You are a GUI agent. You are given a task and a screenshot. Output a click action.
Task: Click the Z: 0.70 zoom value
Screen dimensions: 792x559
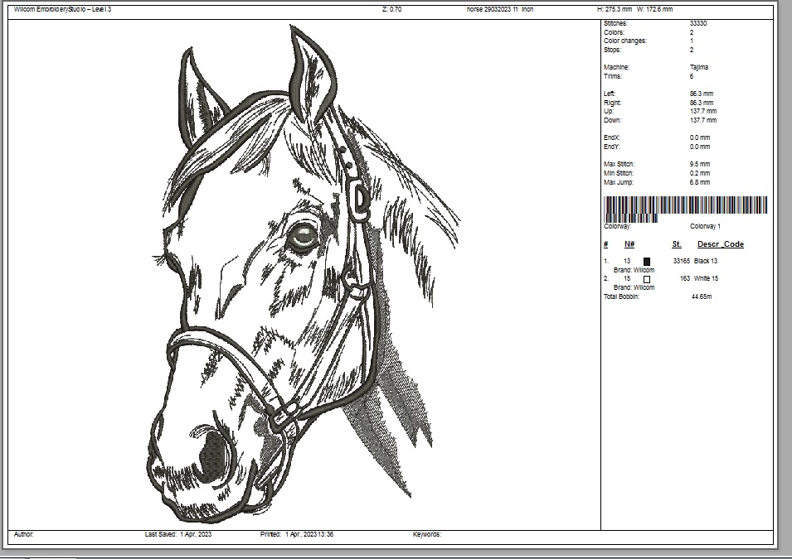pyautogui.click(x=391, y=9)
